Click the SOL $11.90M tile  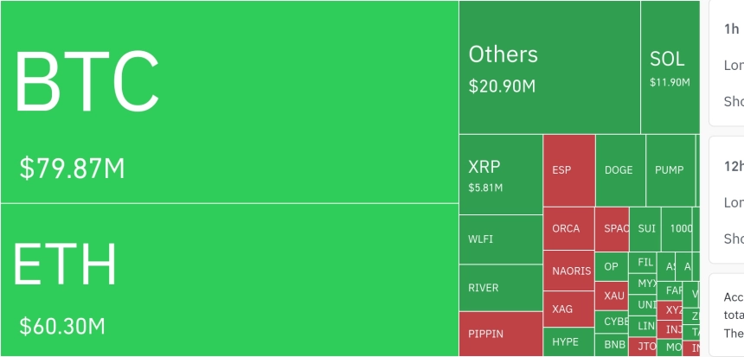(x=670, y=67)
